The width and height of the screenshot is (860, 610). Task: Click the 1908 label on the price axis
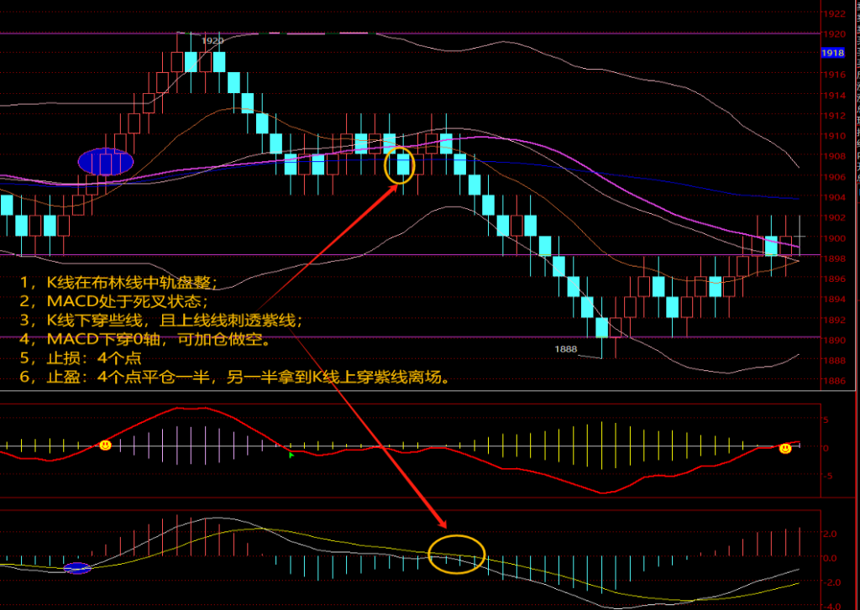pyautogui.click(x=834, y=156)
